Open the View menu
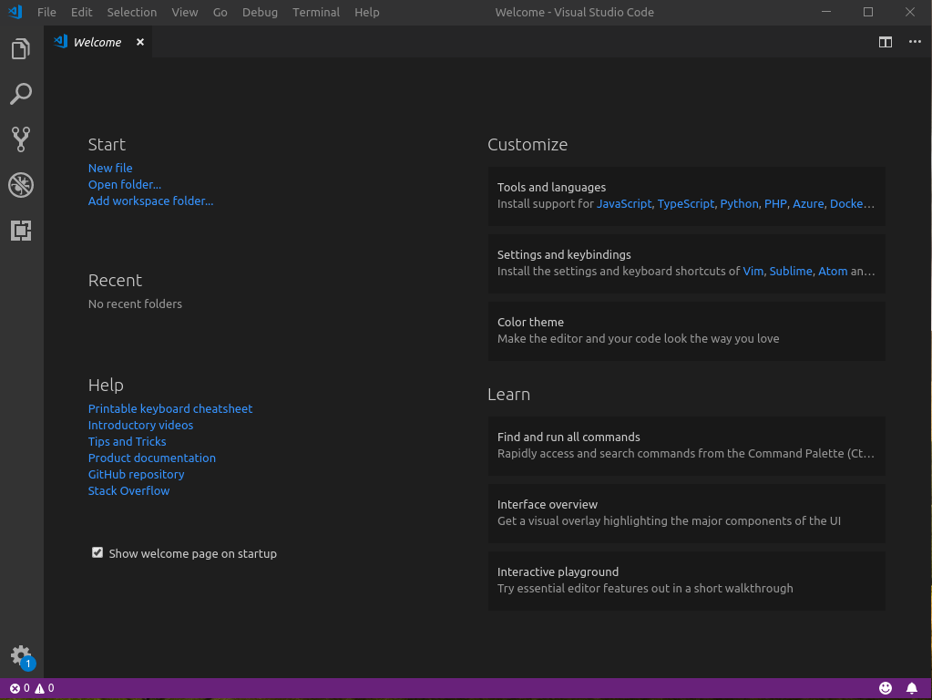 tap(185, 12)
